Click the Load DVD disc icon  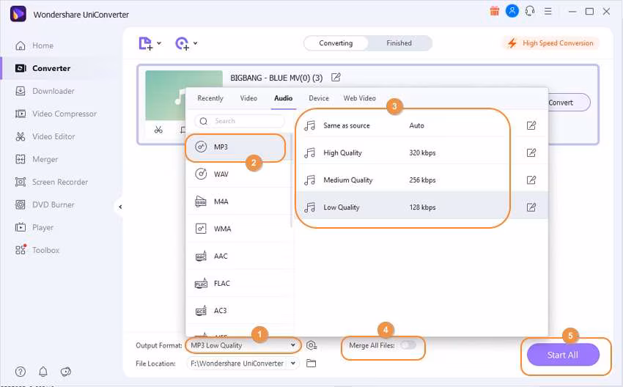click(x=182, y=43)
